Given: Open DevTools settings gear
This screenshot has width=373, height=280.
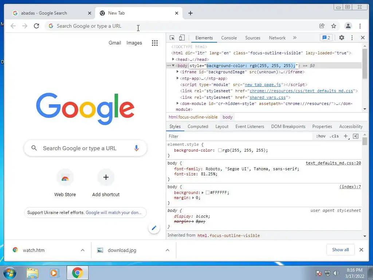Looking at the screenshot, I should [x=342, y=38].
